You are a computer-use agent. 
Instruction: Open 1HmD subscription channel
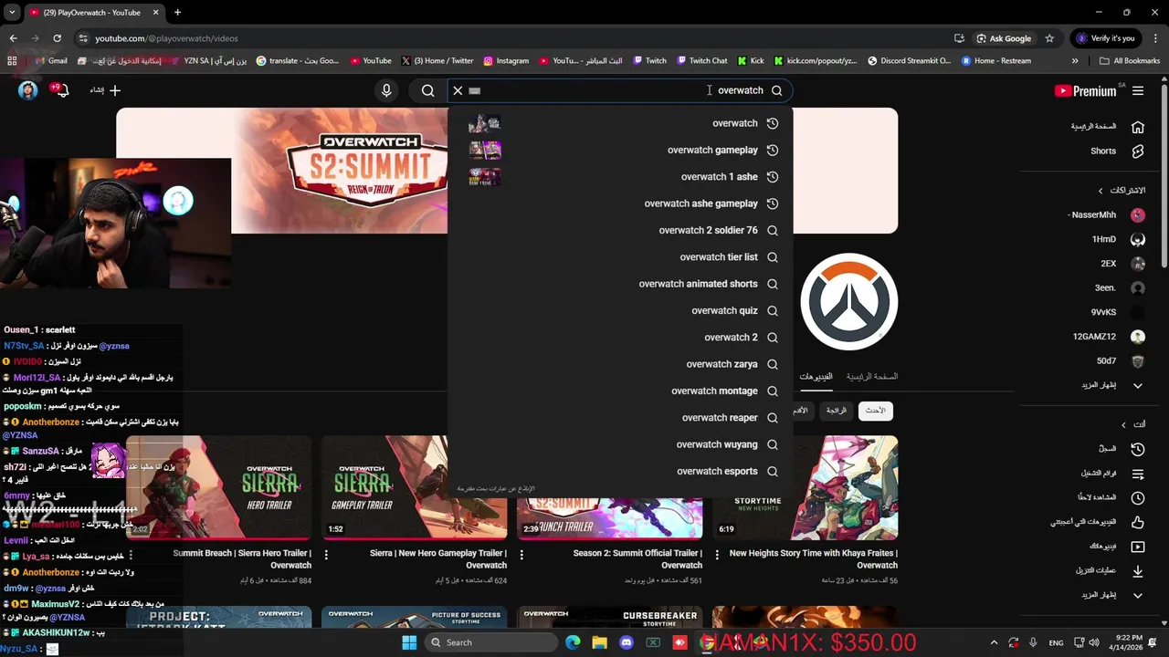1118,239
